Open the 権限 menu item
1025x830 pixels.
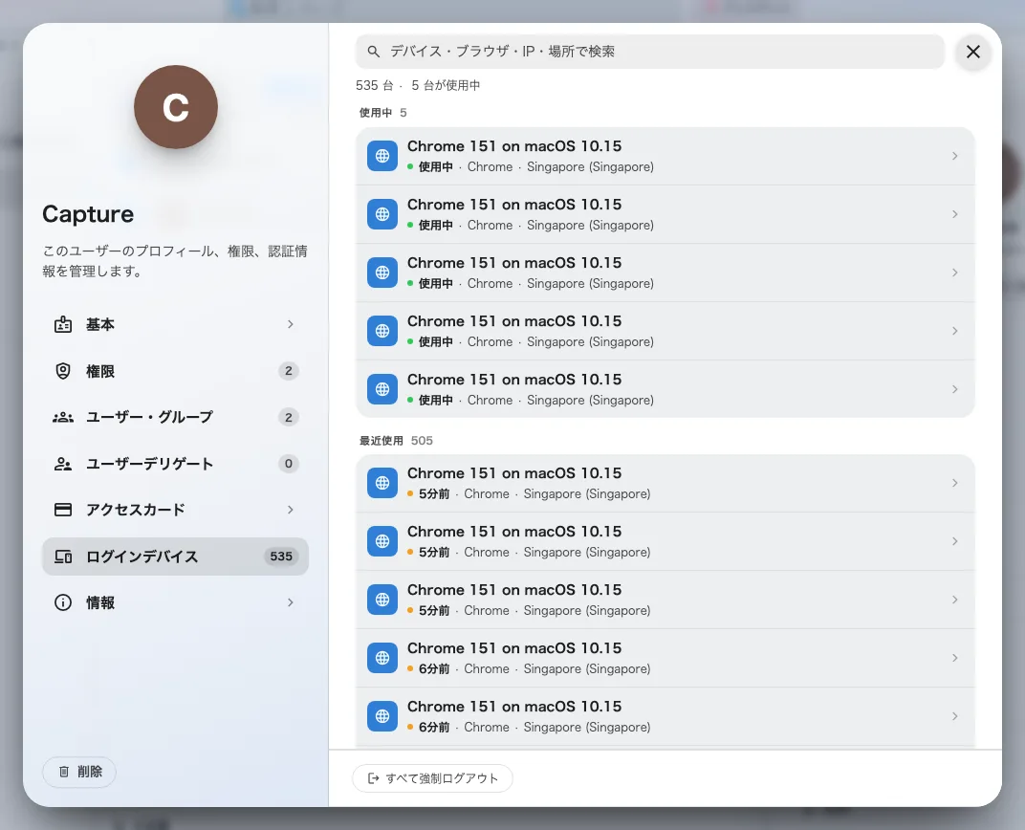pyautogui.click(x=175, y=371)
